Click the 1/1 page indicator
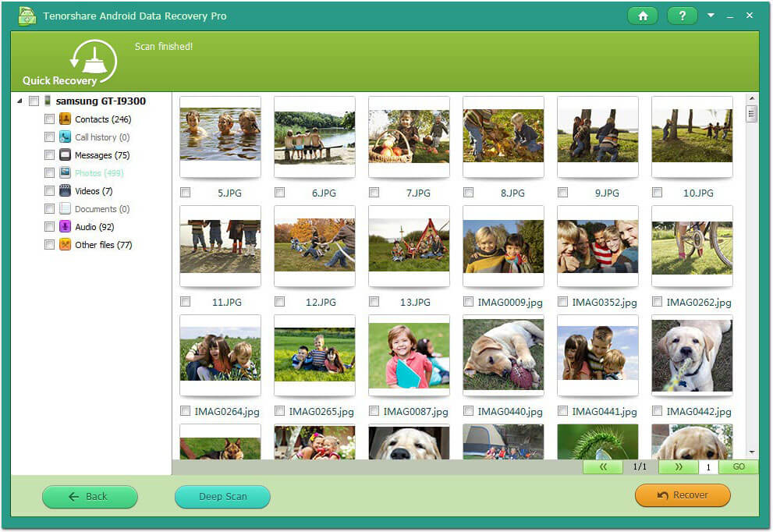This screenshot has width=773, height=532. click(640, 466)
